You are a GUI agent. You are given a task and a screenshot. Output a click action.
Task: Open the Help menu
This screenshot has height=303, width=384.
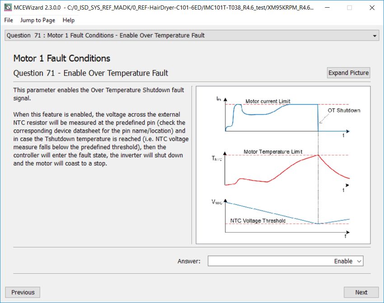coord(69,20)
